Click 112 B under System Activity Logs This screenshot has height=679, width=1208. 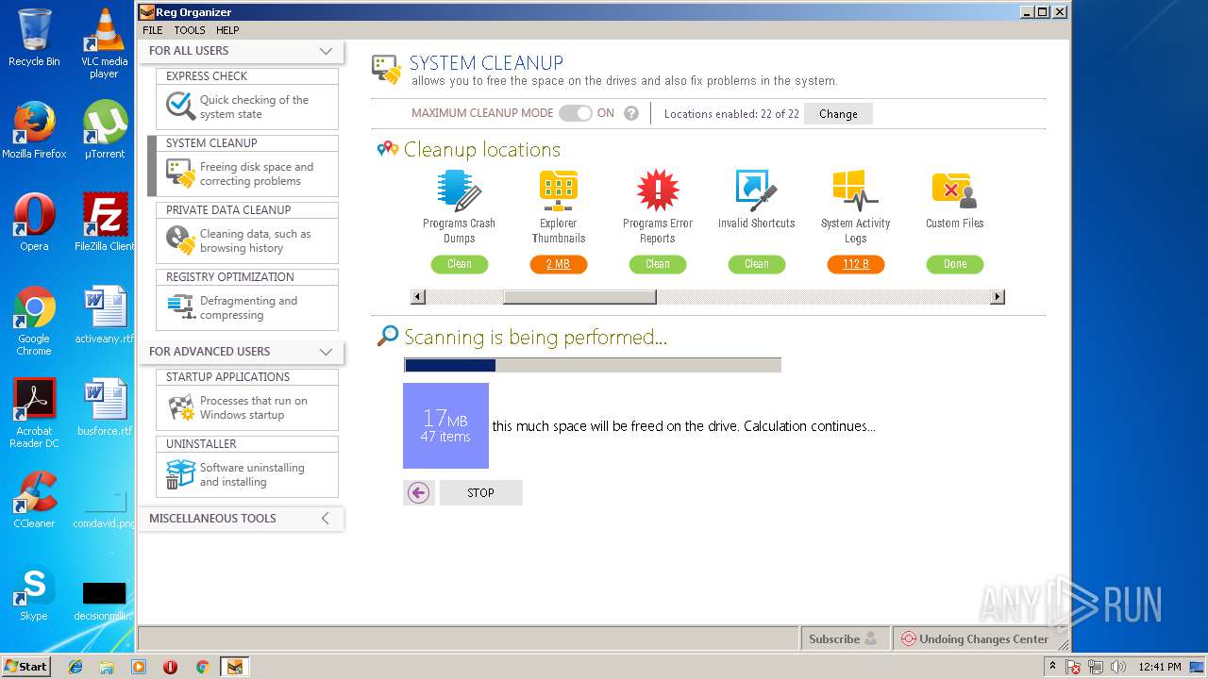pyautogui.click(x=856, y=264)
